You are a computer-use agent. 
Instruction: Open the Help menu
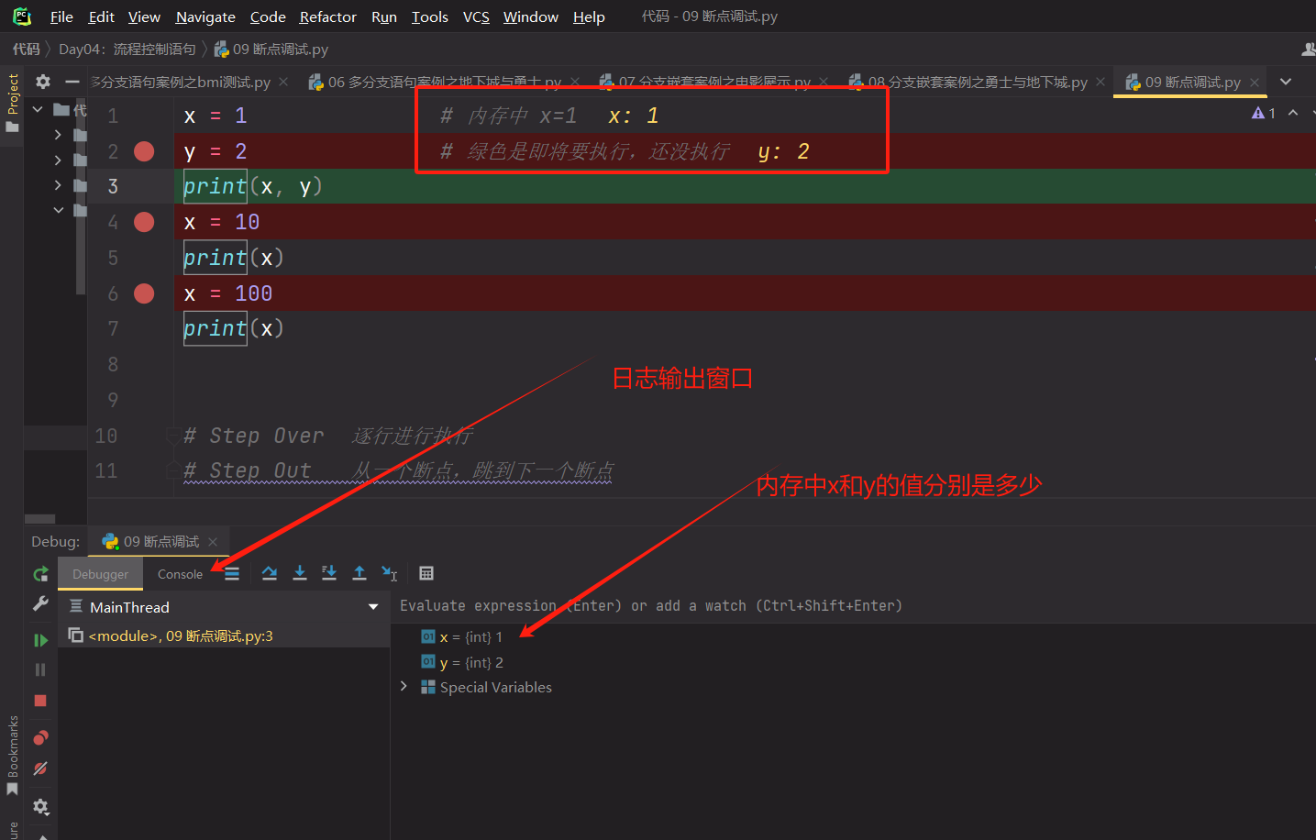[589, 17]
